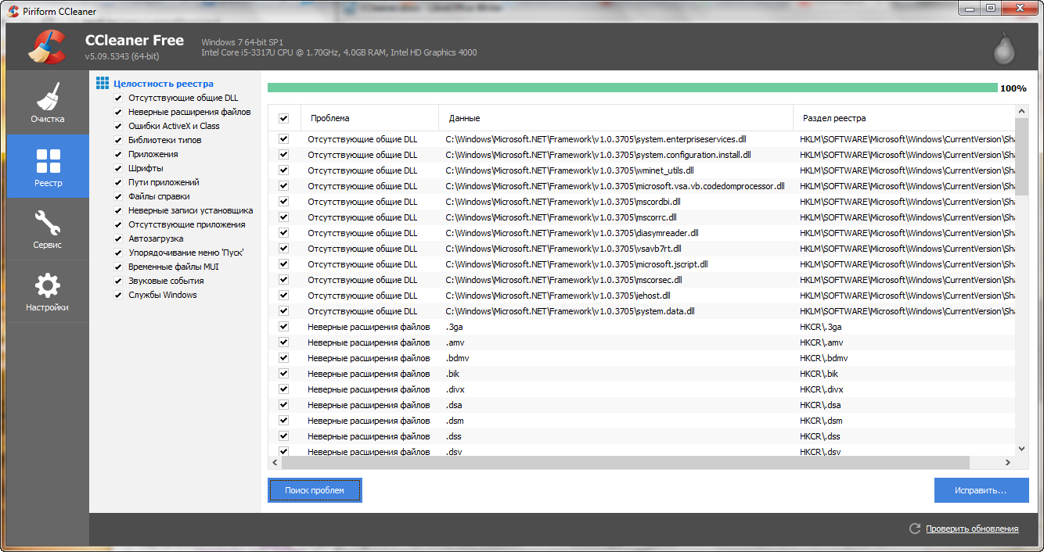
Task: Sort by the Проблема column header
Action: click(x=369, y=118)
